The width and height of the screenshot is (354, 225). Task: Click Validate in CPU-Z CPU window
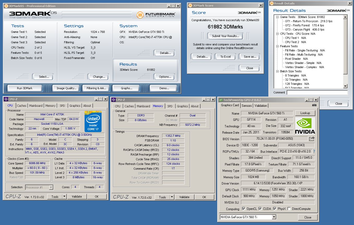[x=77, y=197]
